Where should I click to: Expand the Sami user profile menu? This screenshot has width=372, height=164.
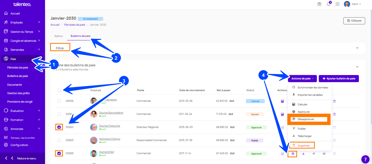coord(353,4)
